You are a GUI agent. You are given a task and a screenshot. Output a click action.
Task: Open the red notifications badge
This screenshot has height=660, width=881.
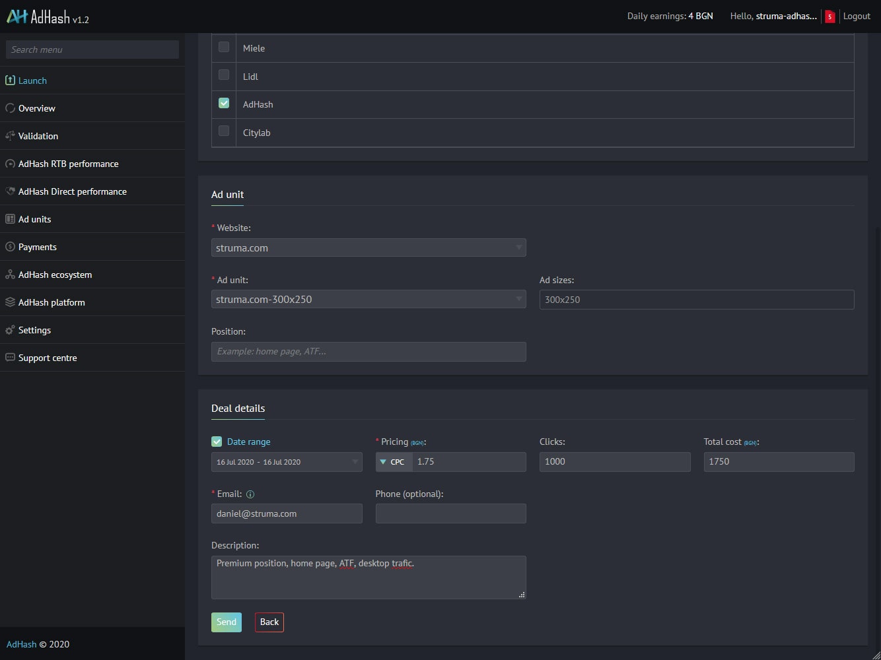829,16
